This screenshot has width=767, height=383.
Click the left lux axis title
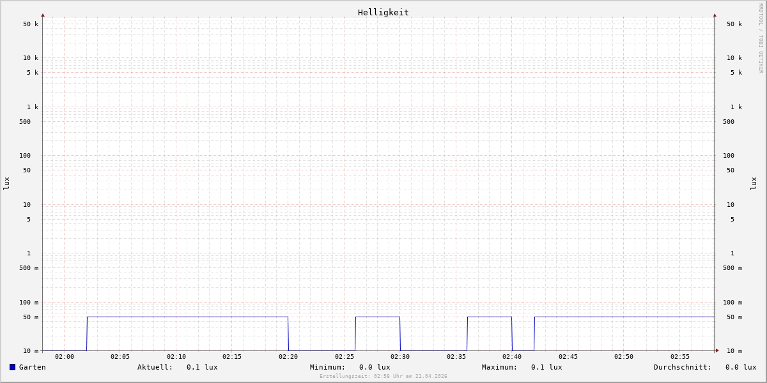coord(6,183)
